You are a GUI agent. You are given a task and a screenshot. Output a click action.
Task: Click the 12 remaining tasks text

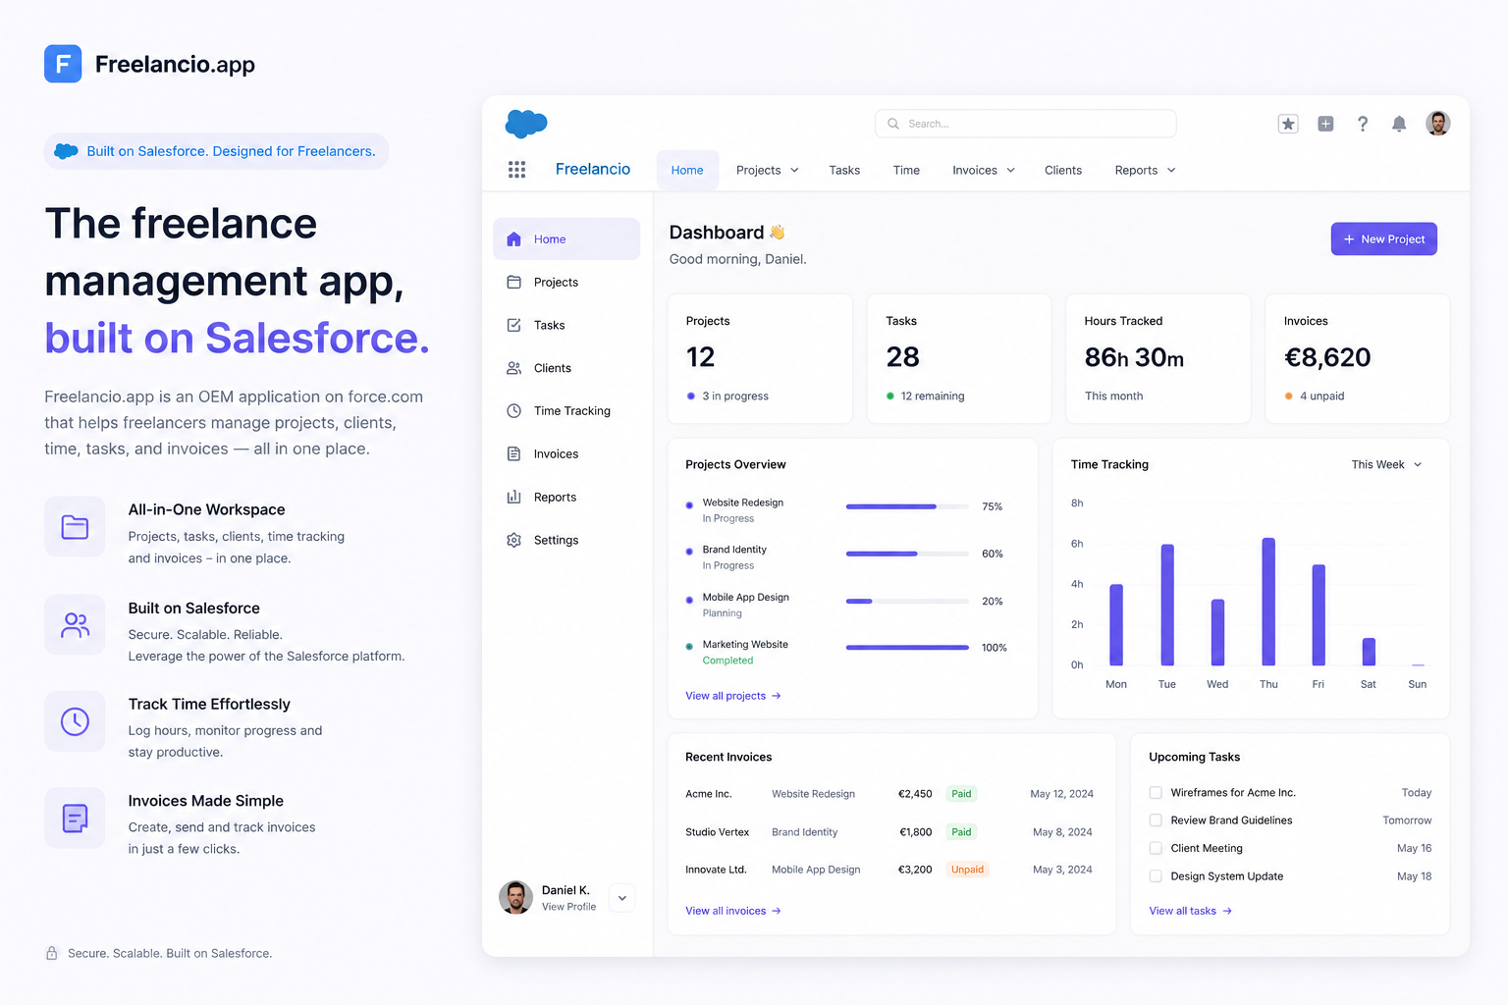[x=933, y=397]
